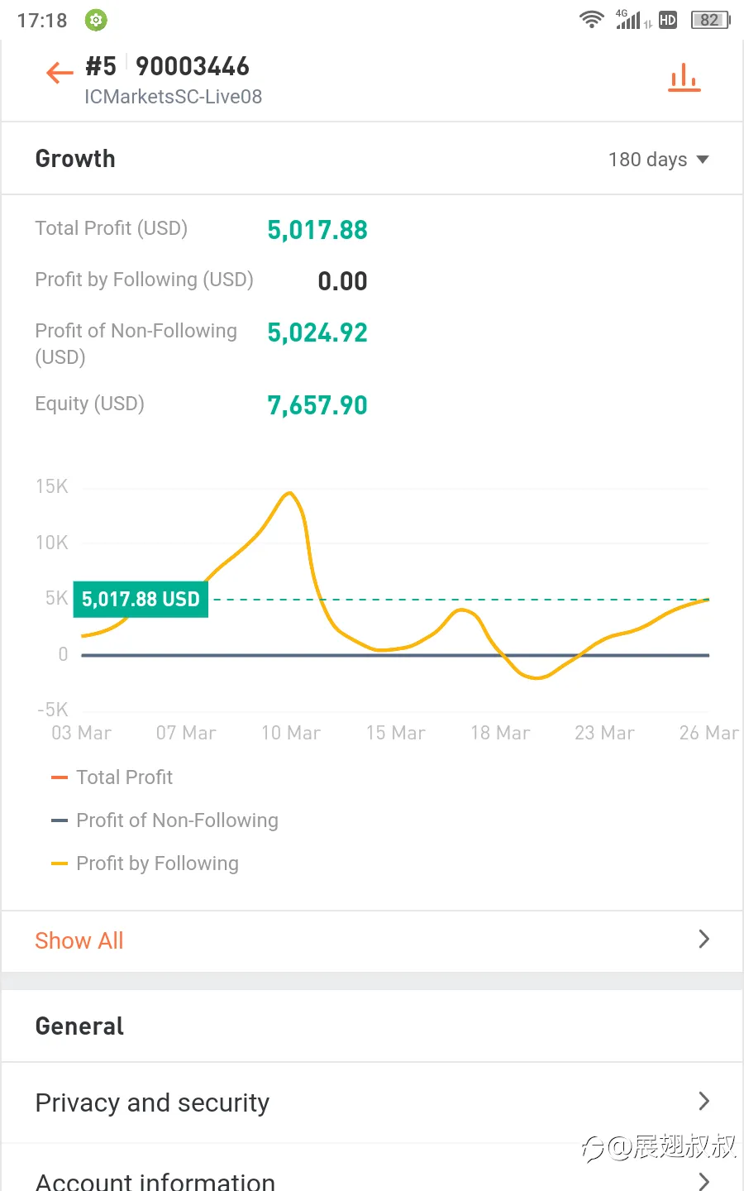This screenshot has width=744, height=1191.
Task: Tap the Wi-Fi status icon
Action: [591, 20]
